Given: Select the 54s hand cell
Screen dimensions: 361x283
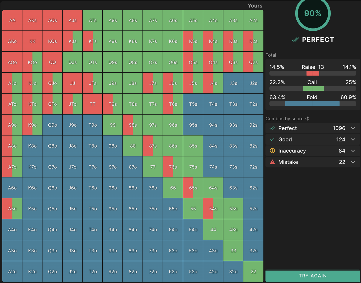Looking at the screenshot, I should pyautogui.click(x=213, y=209).
